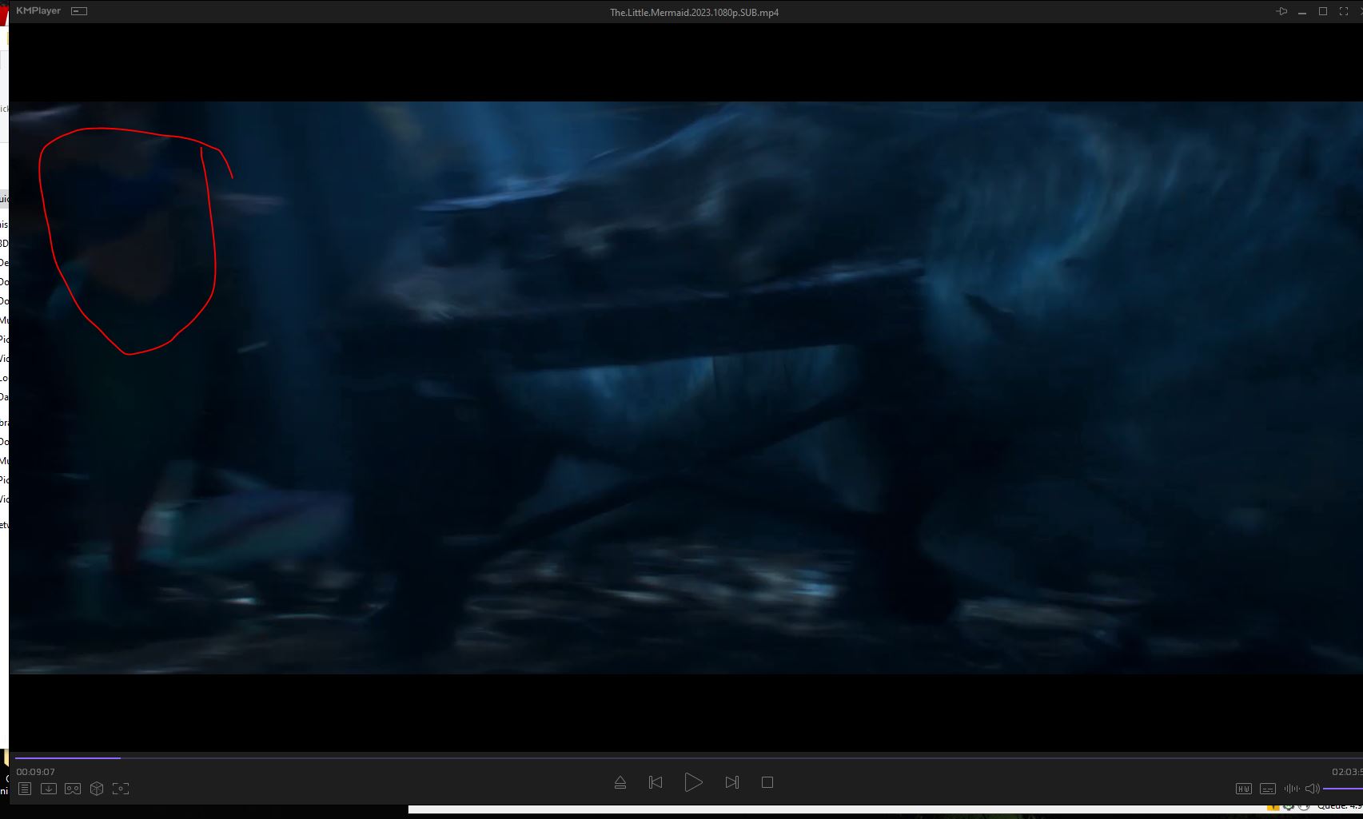Adjust the volume slider

coord(1343,789)
